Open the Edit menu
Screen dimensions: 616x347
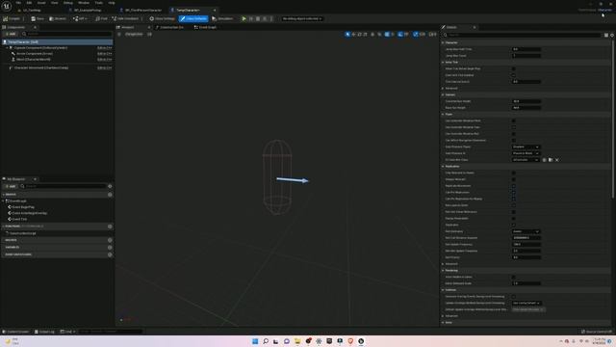[x=29, y=3]
